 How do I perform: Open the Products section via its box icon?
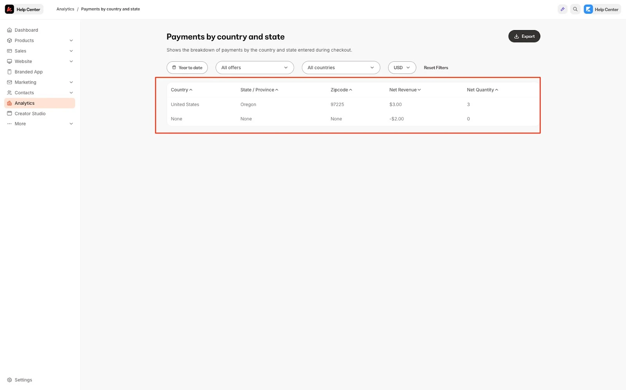pyautogui.click(x=9, y=40)
